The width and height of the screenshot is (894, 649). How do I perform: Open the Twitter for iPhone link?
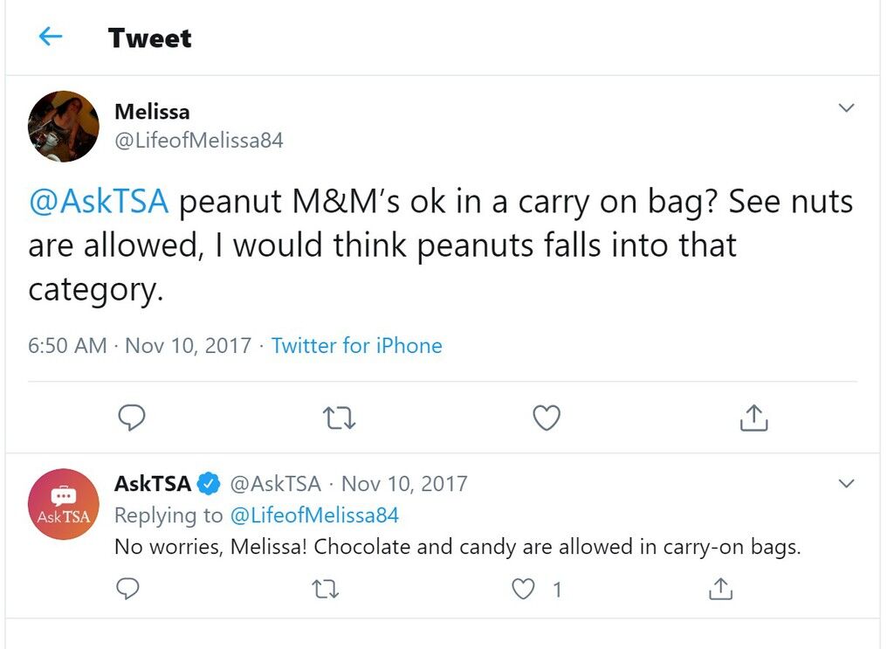tap(356, 346)
